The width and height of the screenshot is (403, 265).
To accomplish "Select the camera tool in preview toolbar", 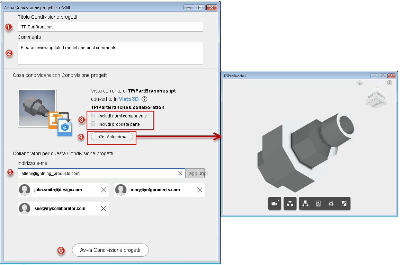I will coord(275,204).
